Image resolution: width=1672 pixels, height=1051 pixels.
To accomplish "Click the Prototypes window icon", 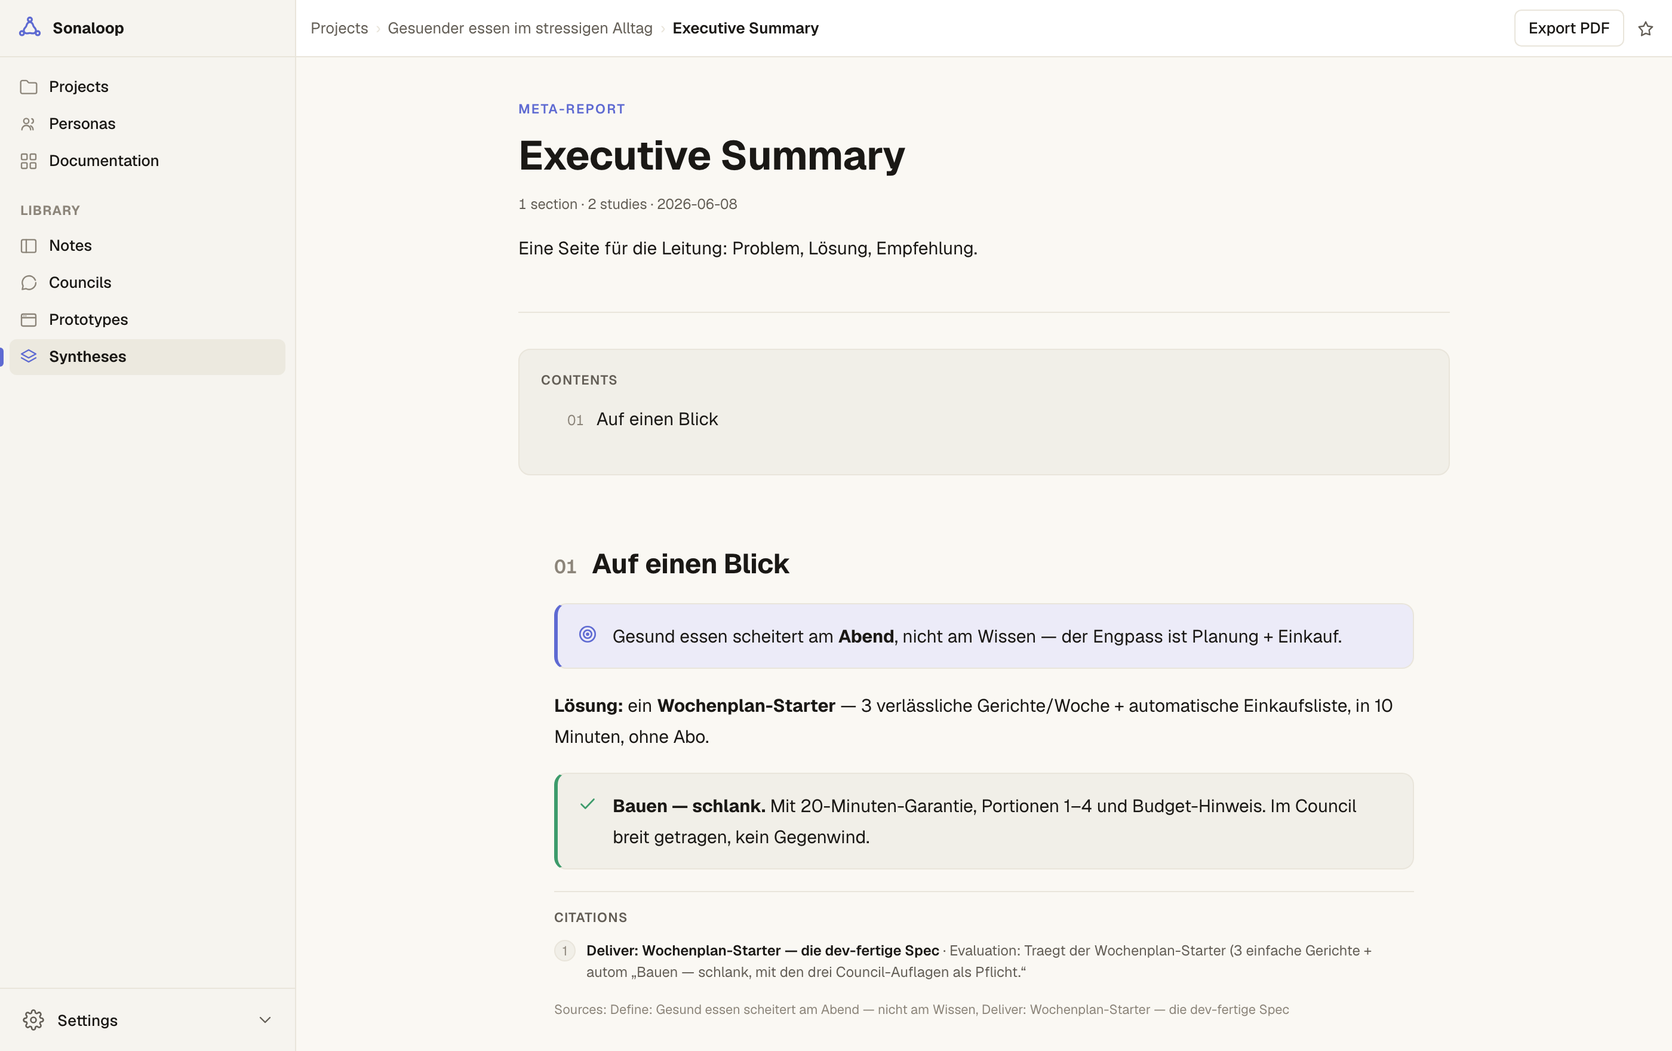I will (x=29, y=319).
